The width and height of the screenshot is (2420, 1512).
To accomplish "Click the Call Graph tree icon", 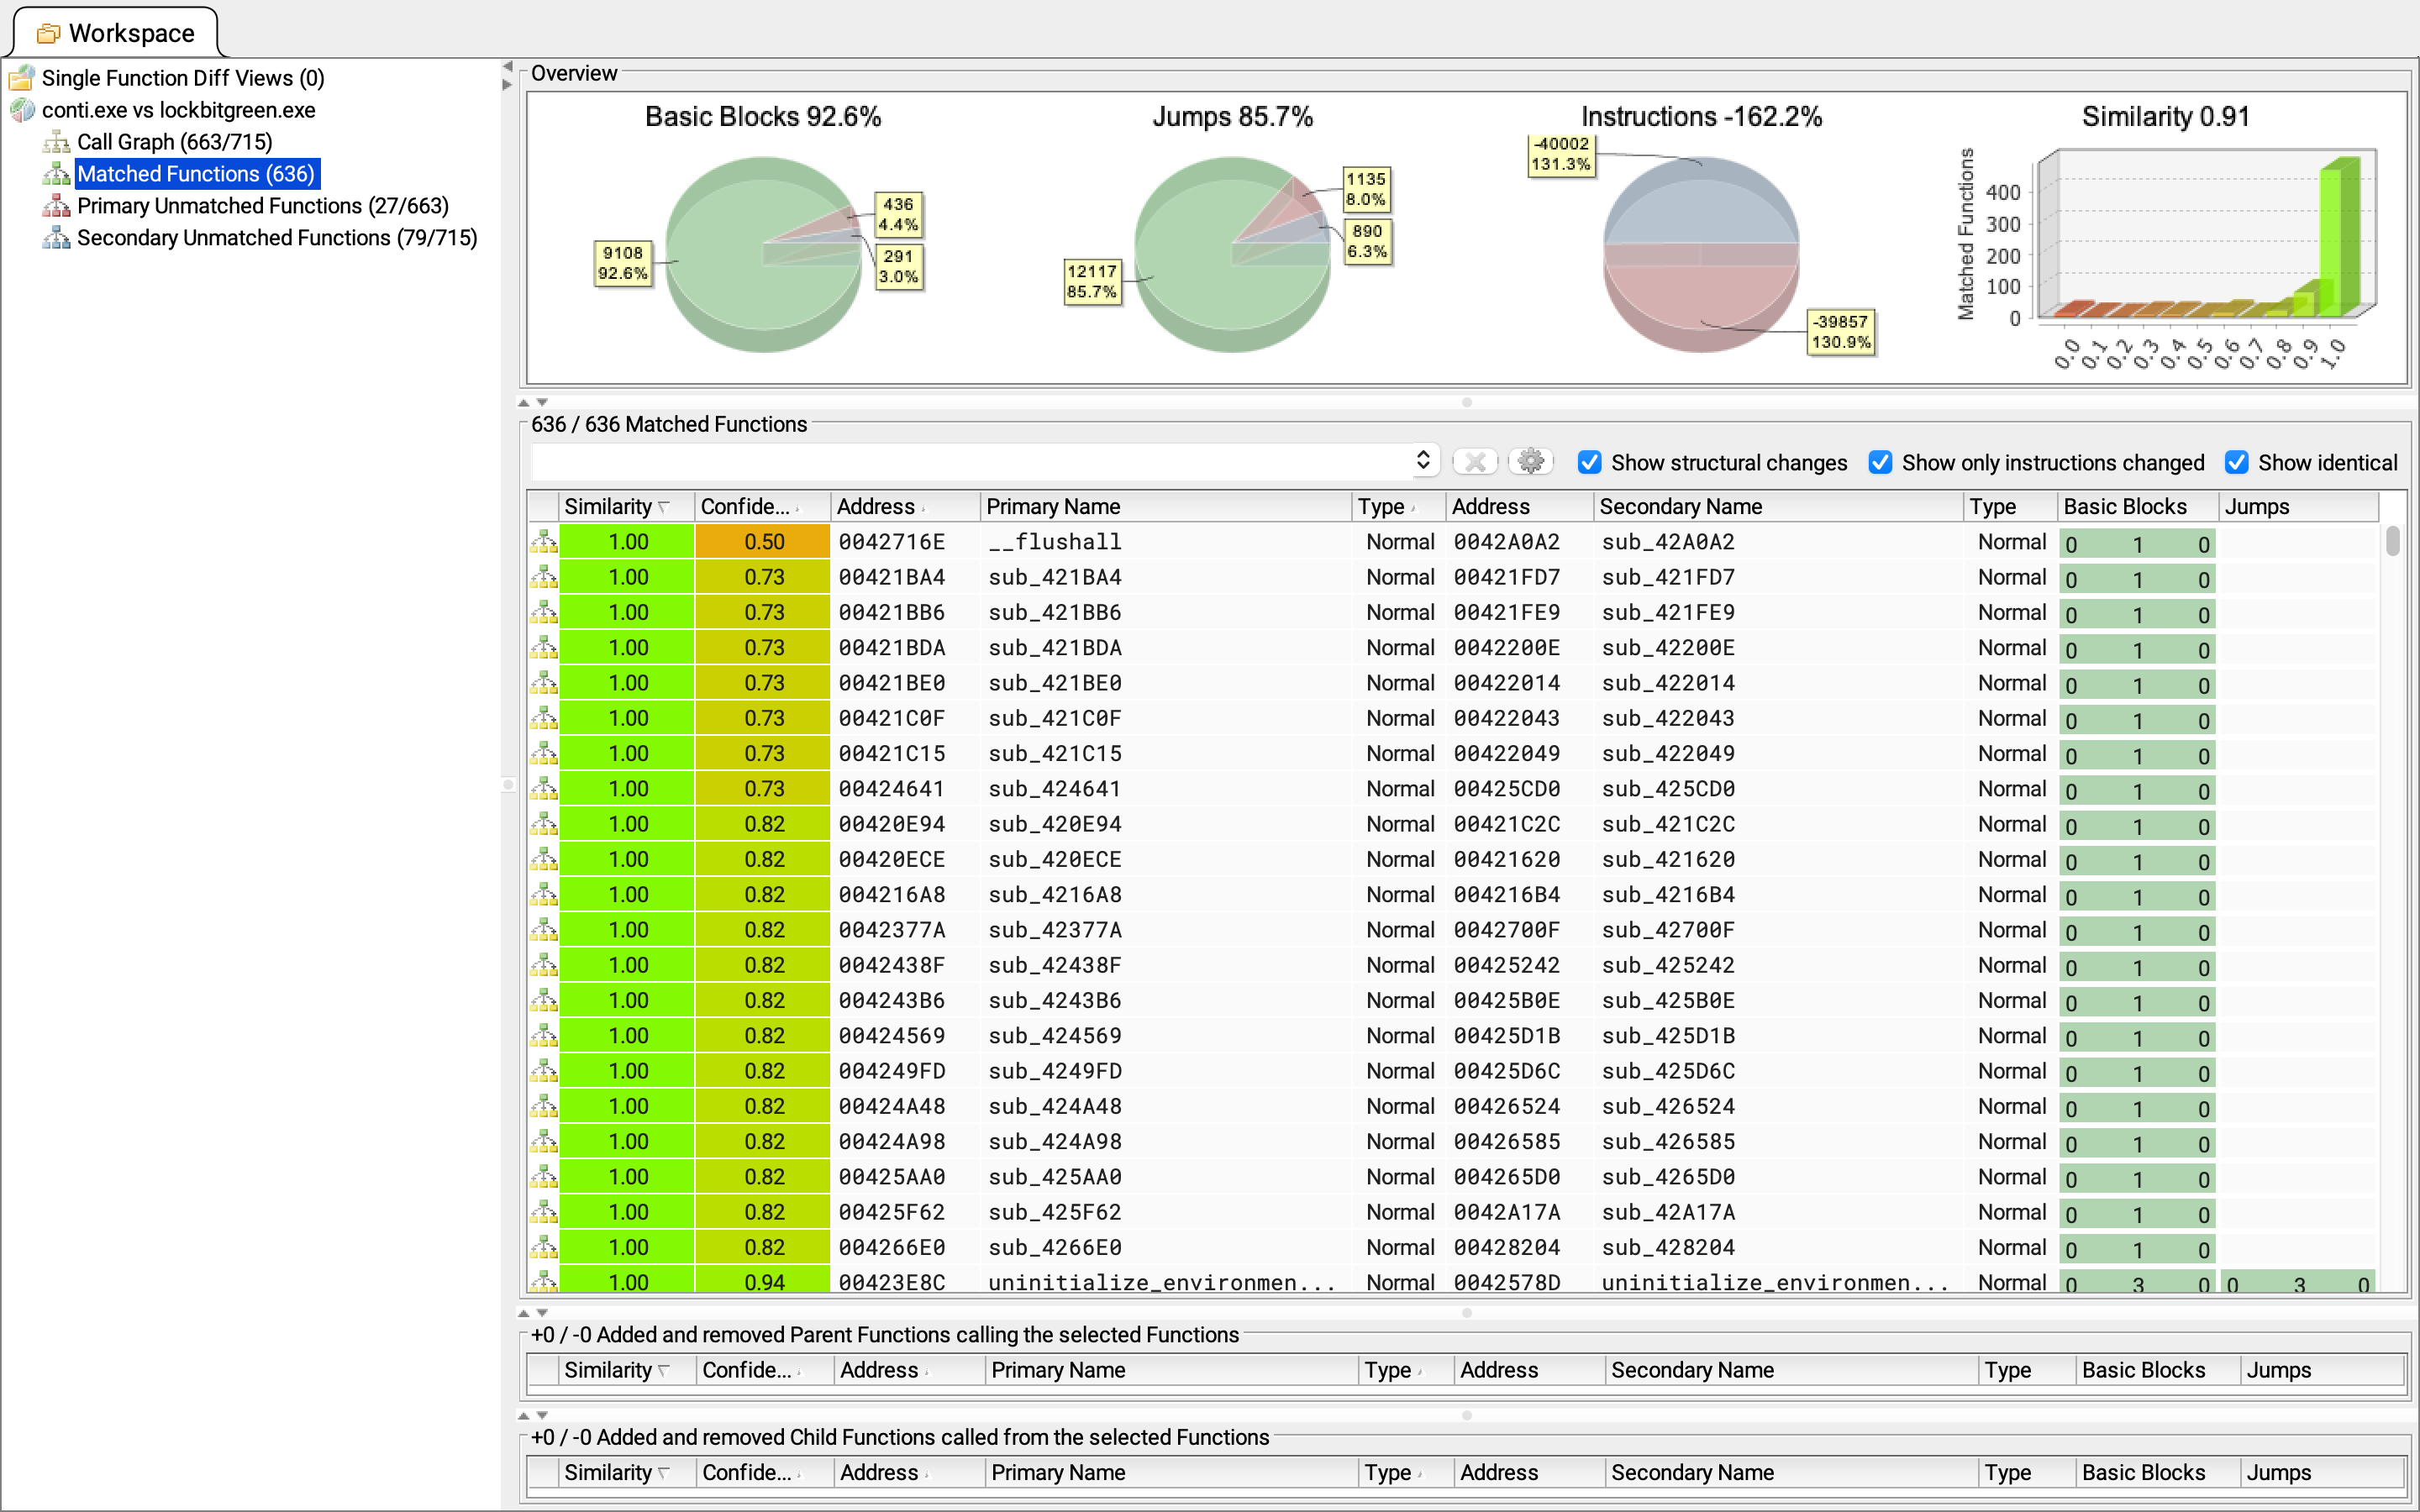I will pos(56,142).
